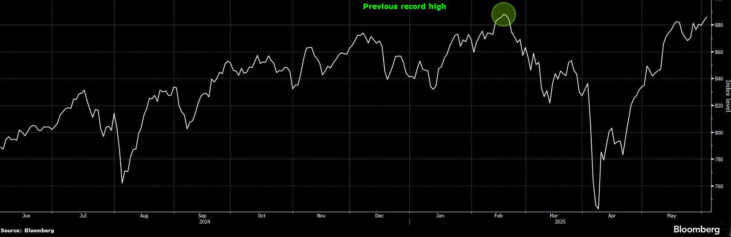Viewport: 731px width, 237px height.
Task: Click the 860 y-axis value
Action: [x=719, y=52]
